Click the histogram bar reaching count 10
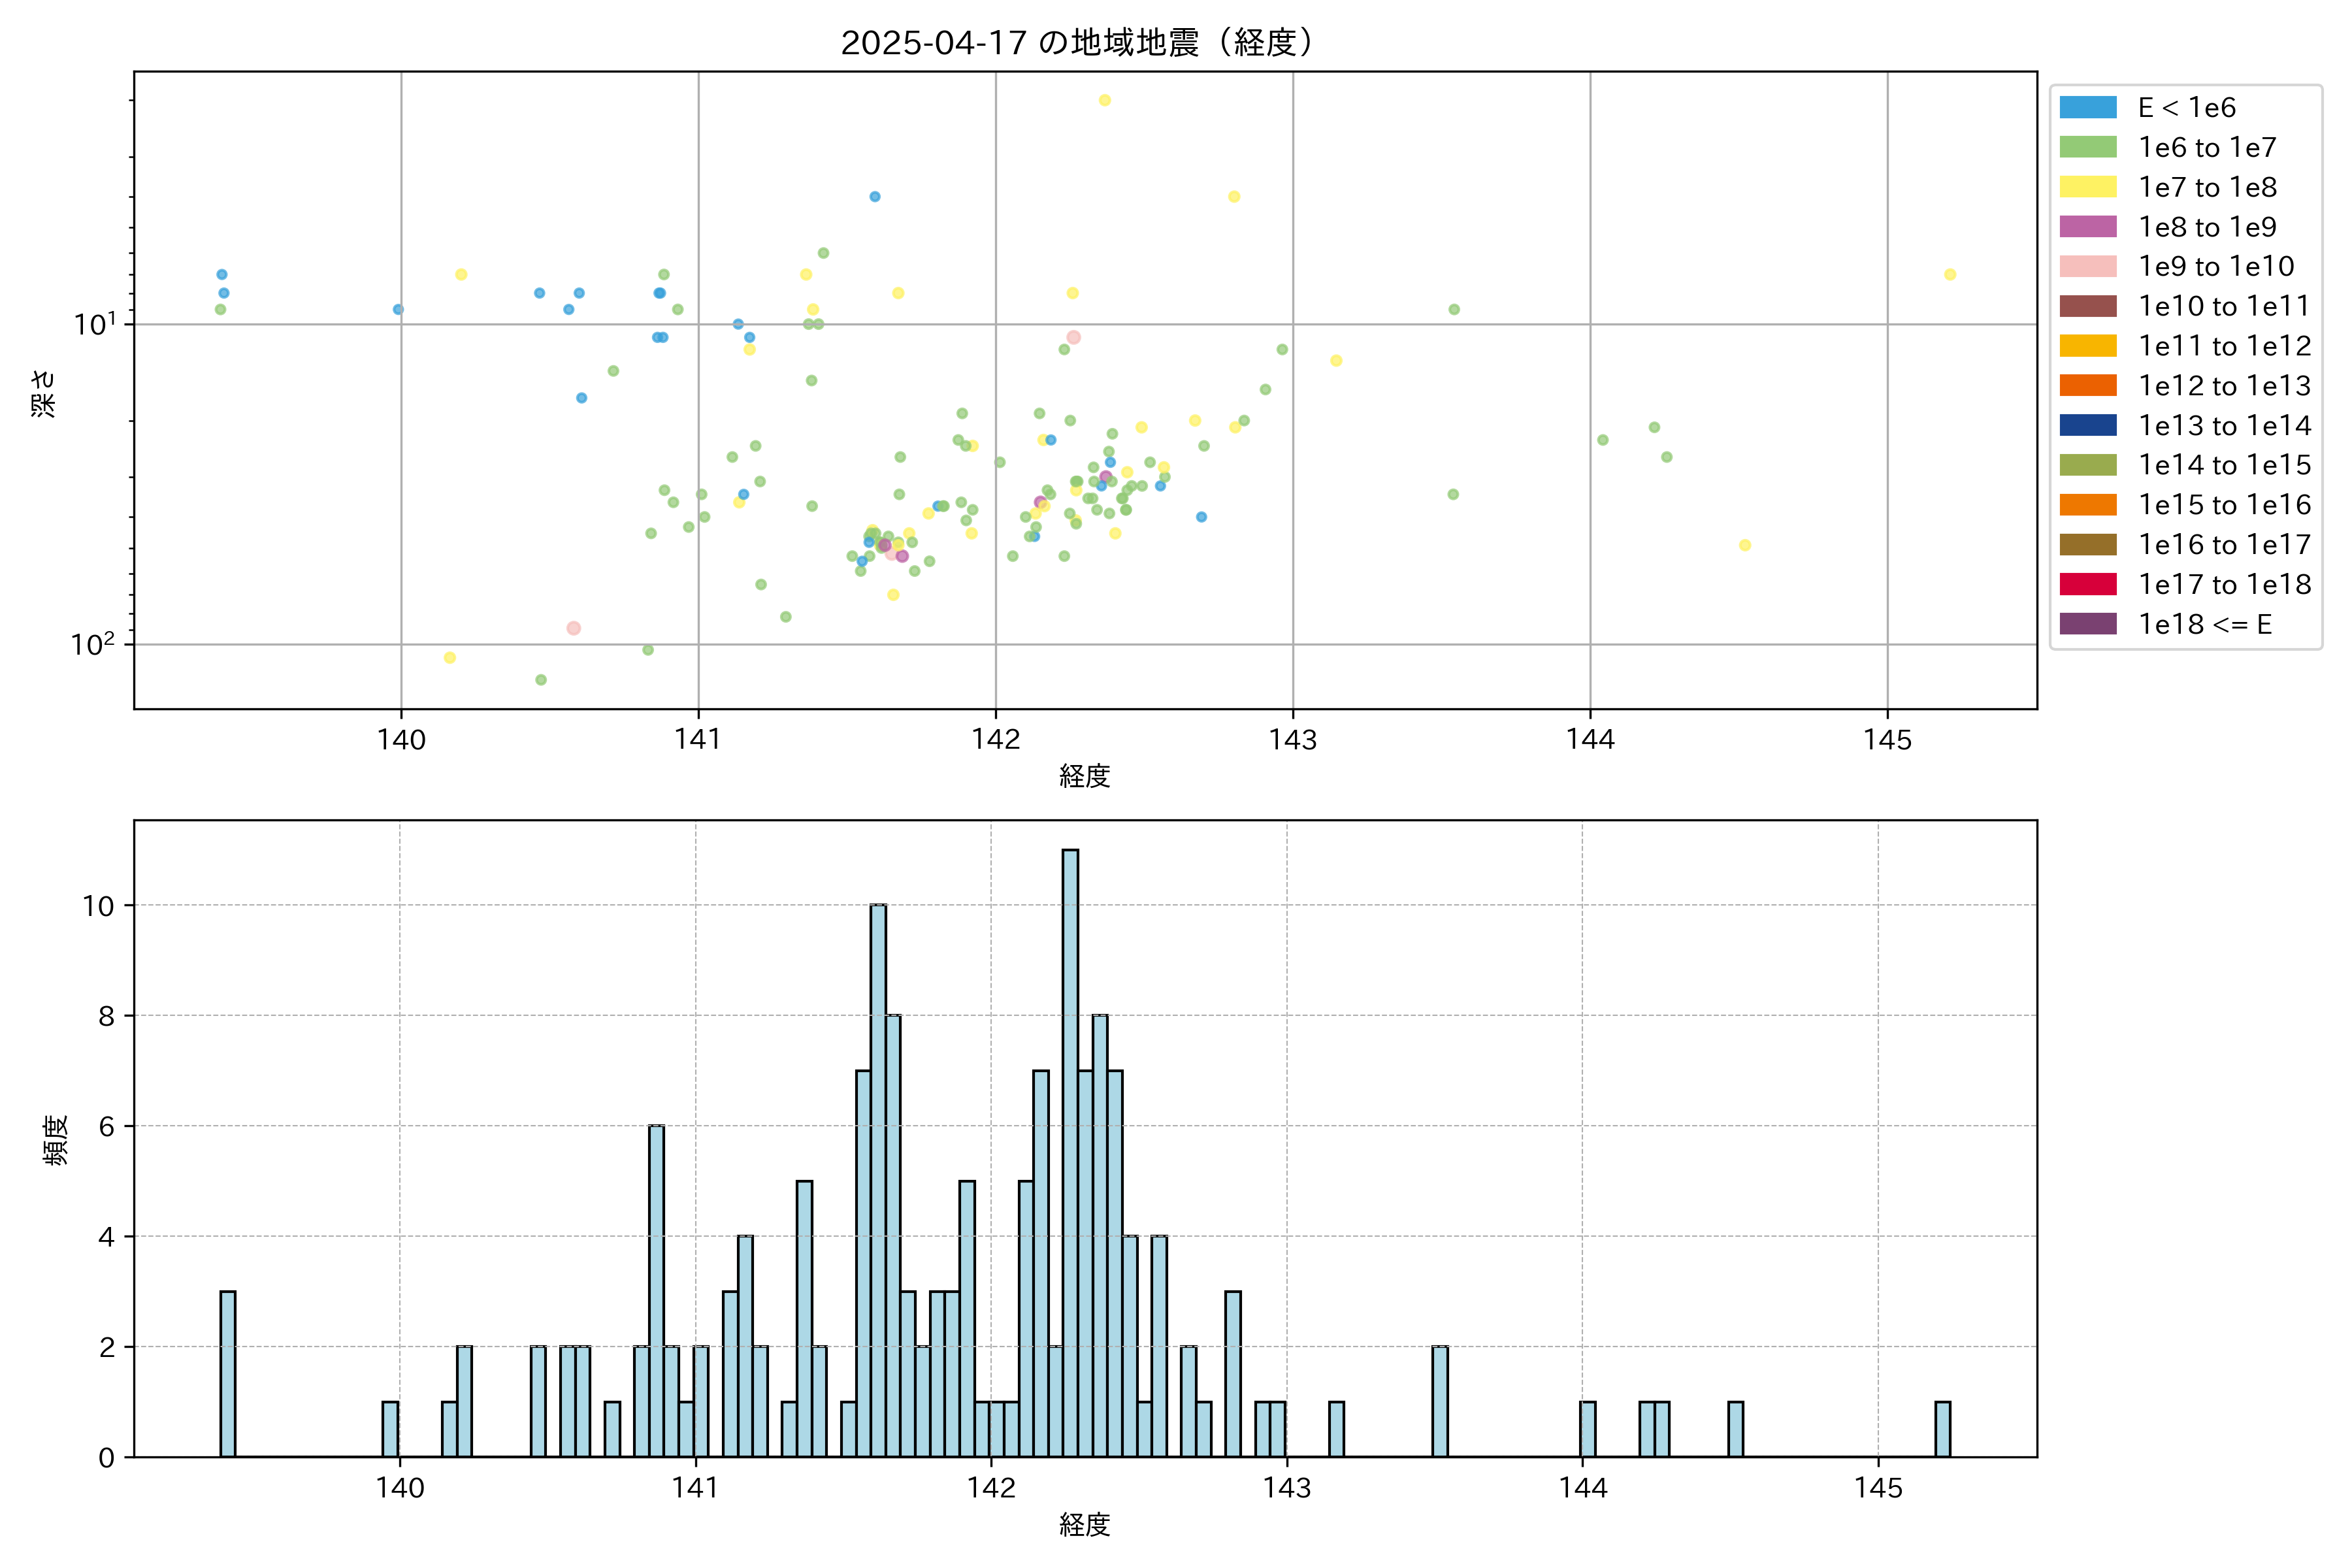This screenshot has width=2352, height=1568. tap(878, 1180)
